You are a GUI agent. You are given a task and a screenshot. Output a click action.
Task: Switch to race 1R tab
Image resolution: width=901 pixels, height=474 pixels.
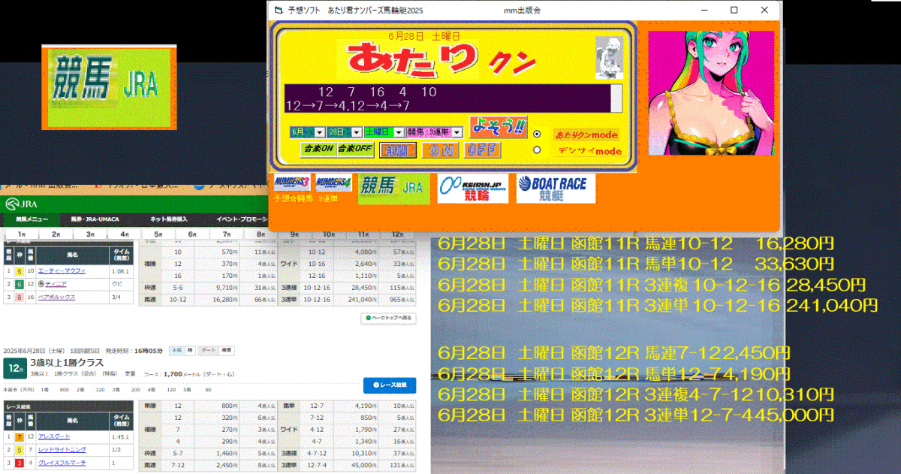point(22,234)
